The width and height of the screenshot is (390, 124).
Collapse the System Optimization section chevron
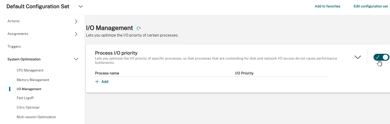tap(76, 59)
